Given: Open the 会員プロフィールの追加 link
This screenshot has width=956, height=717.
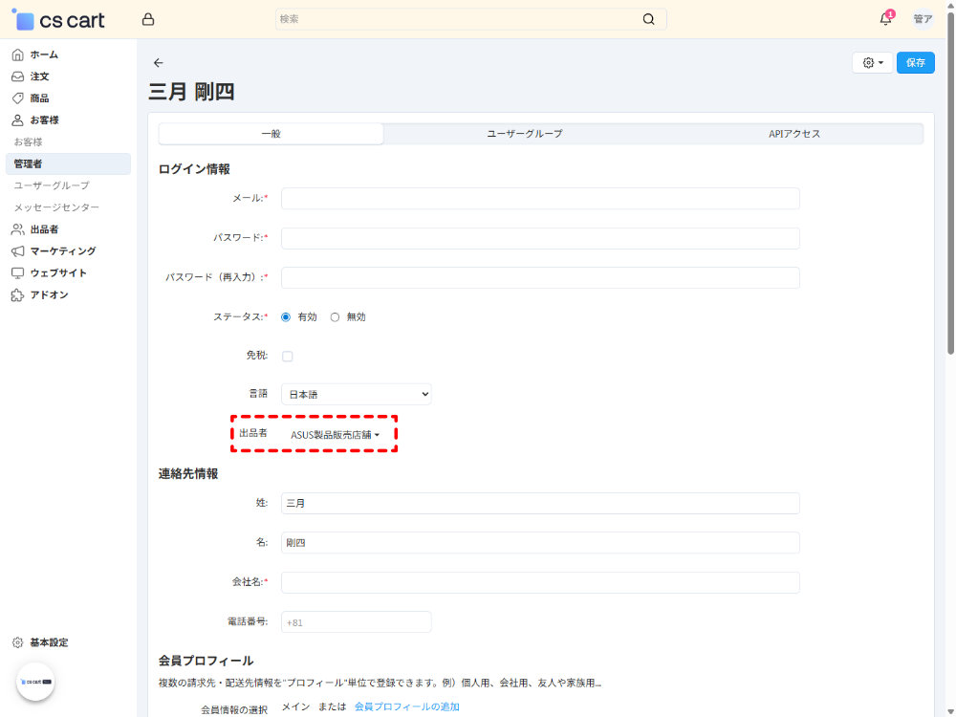Looking at the screenshot, I should click(405, 706).
